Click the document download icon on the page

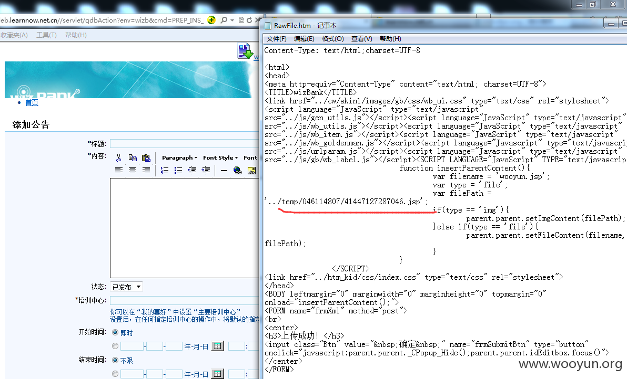click(245, 51)
